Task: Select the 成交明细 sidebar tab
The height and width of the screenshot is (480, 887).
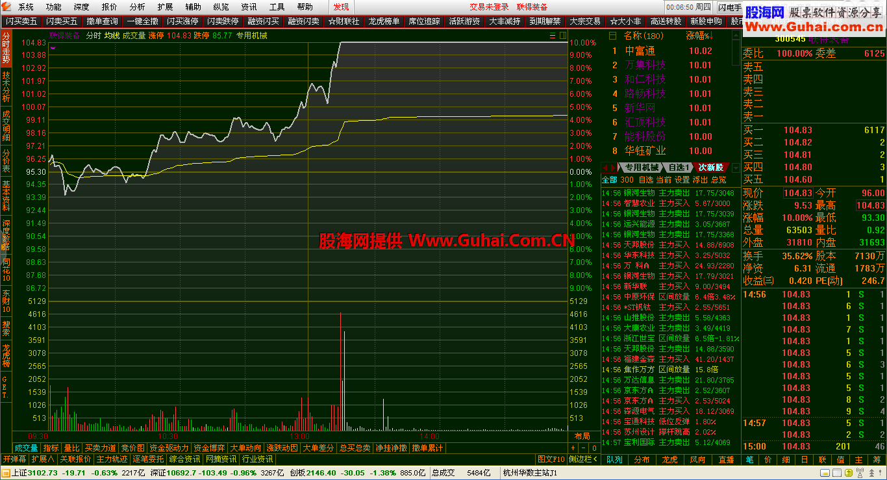Action: tap(6, 125)
